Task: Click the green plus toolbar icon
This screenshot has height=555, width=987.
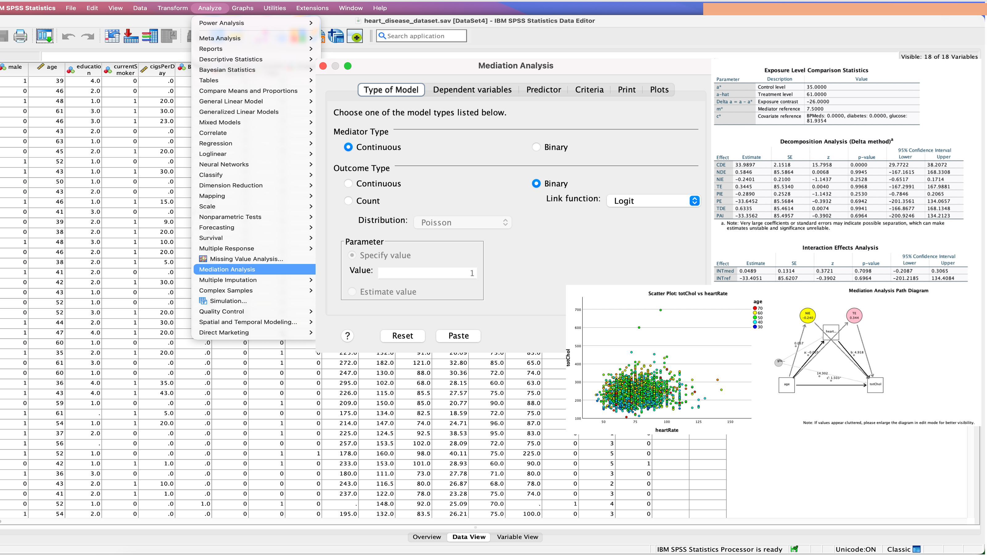Action: [355, 36]
